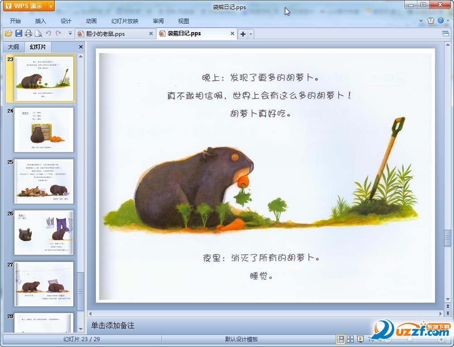Viewport: 454px width, 347px height.
Task: Open print preview from the toolbar
Action: 38,33
